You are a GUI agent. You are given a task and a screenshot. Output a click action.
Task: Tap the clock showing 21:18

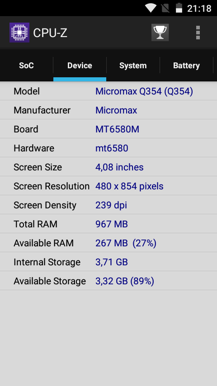click(x=199, y=9)
